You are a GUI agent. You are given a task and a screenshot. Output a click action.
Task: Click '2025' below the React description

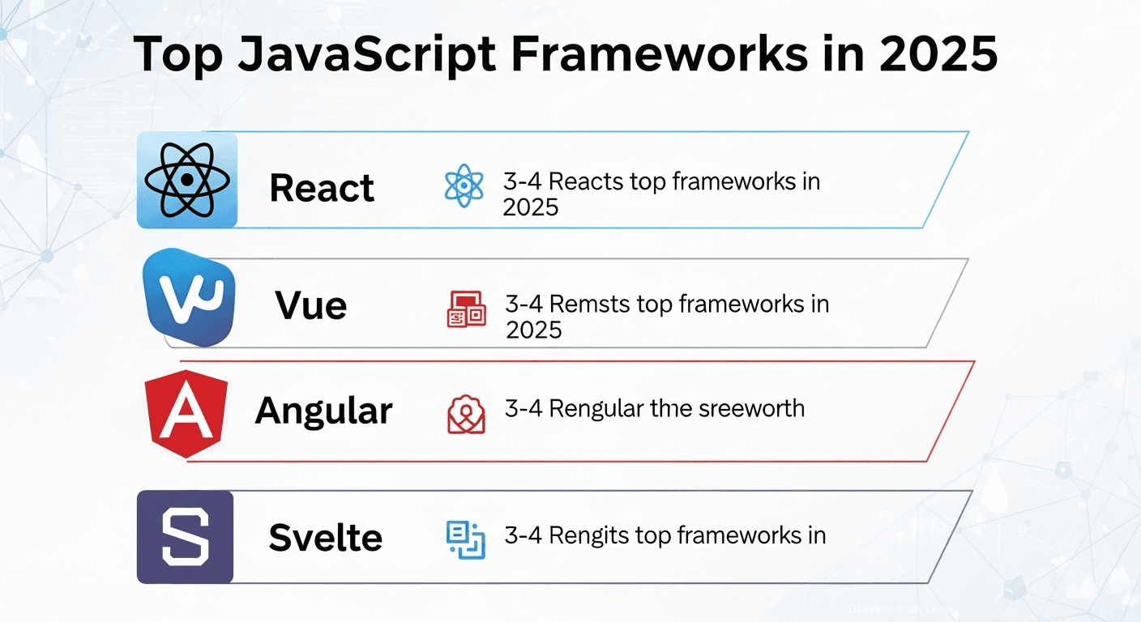point(531,207)
